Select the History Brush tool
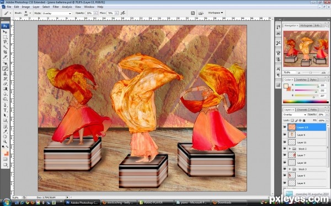This screenshot has height=206, width=331. coord(5,79)
